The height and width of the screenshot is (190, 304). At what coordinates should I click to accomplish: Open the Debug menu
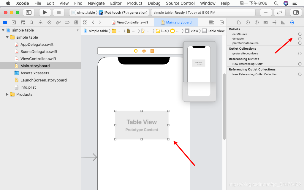pyautogui.click(x=154, y=3)
